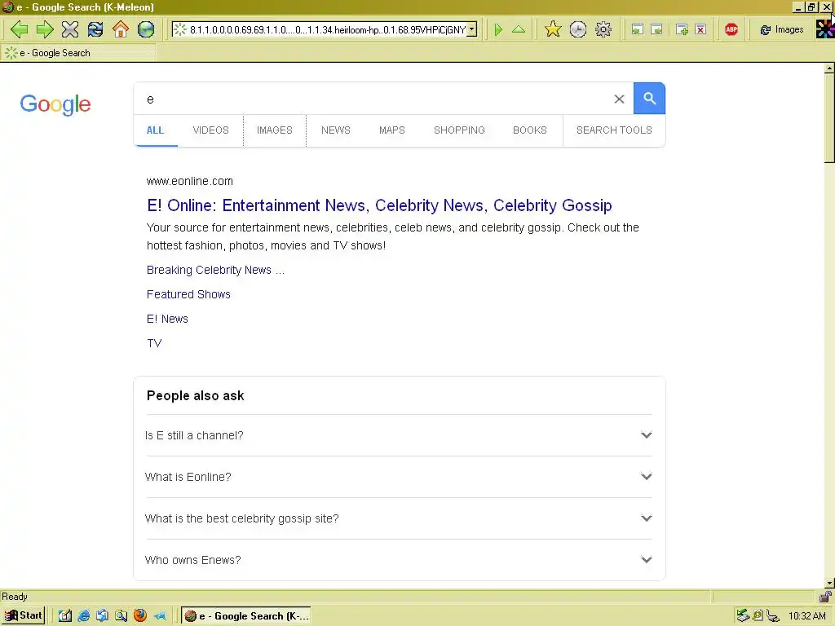Switch to the NEWS tab
Screen dimensions: 835x626
(x=335, y=130)
